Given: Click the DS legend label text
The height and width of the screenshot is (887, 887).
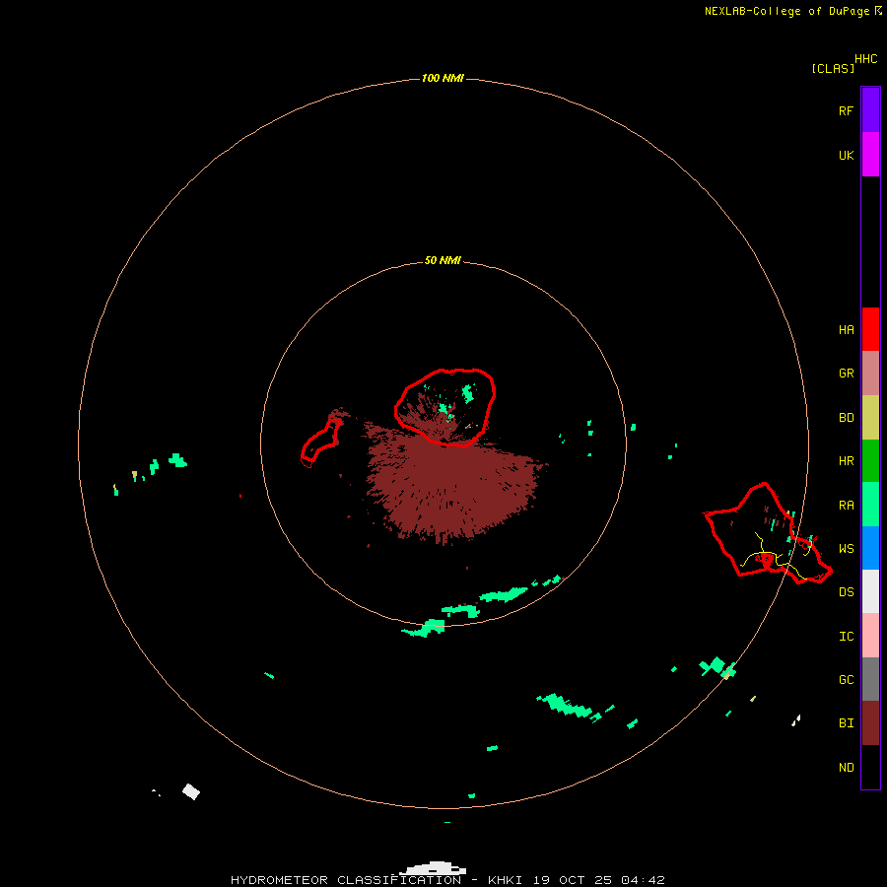Looking at the screenshot, I should click(x=846, y=592).
